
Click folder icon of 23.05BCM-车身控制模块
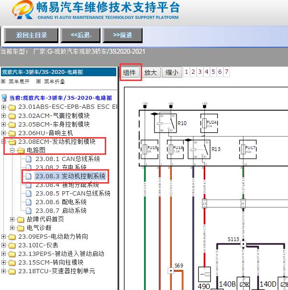[x=12, y=125]
